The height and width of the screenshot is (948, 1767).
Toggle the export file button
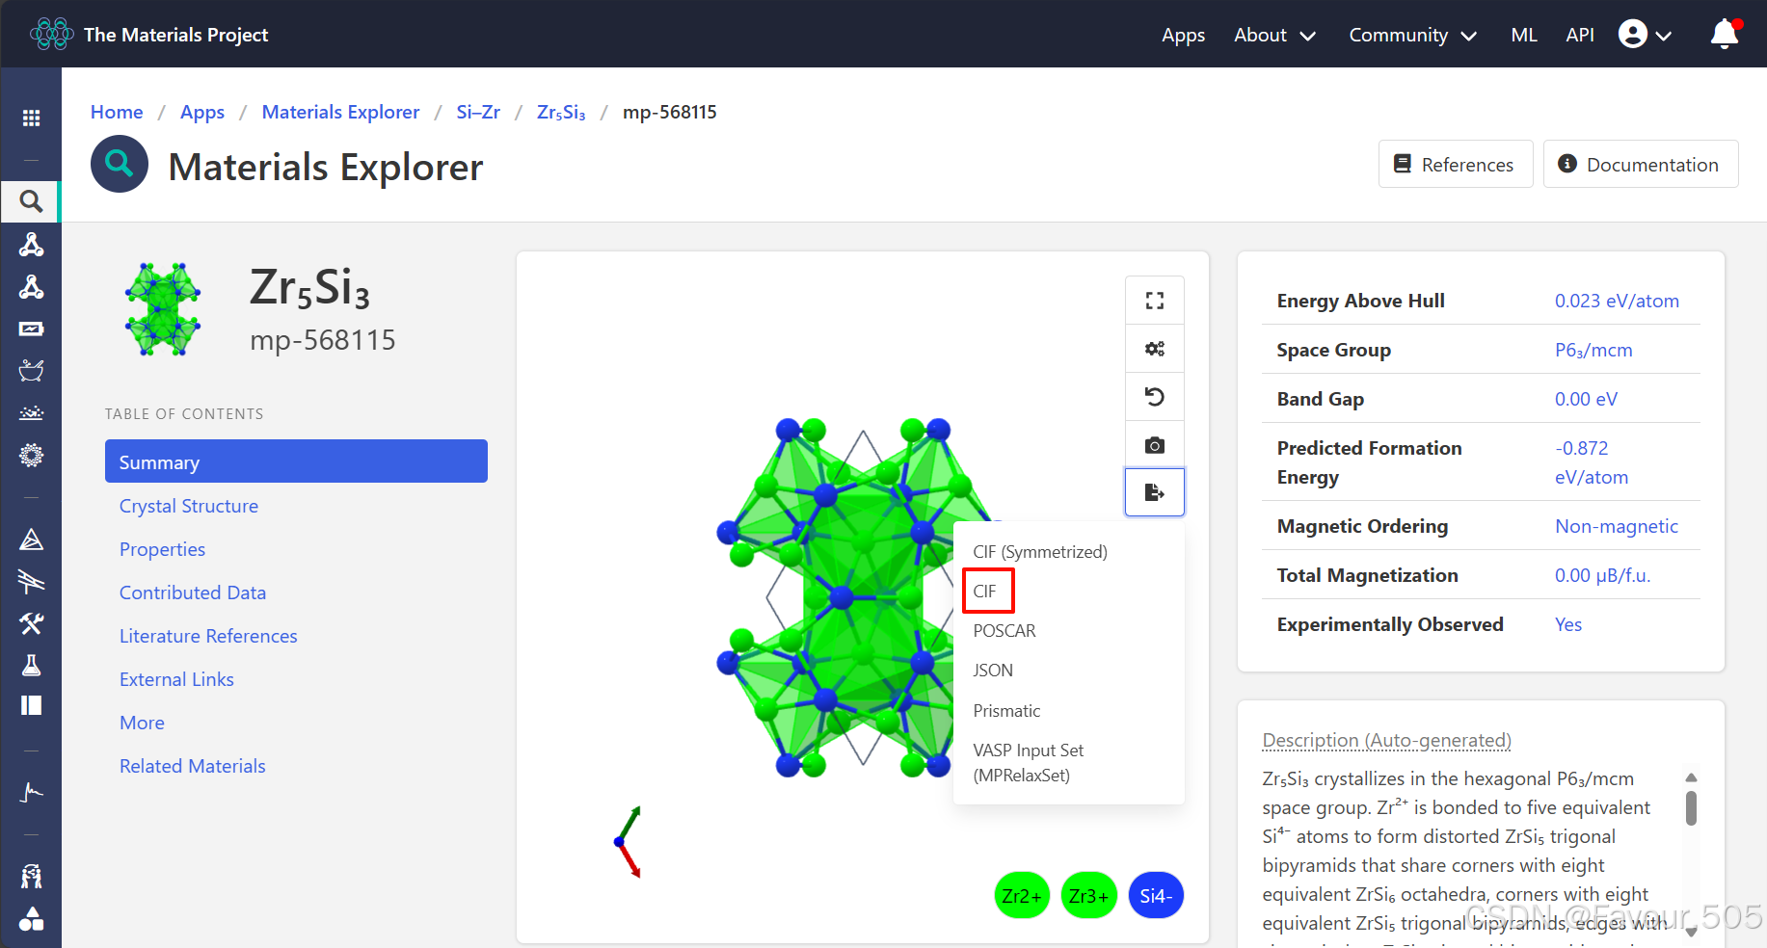click(1155, 492)
